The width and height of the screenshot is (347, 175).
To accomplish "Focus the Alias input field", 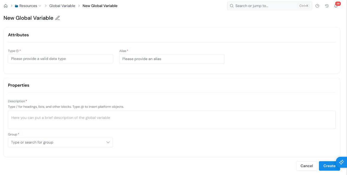I will click(x=172, y=59).
